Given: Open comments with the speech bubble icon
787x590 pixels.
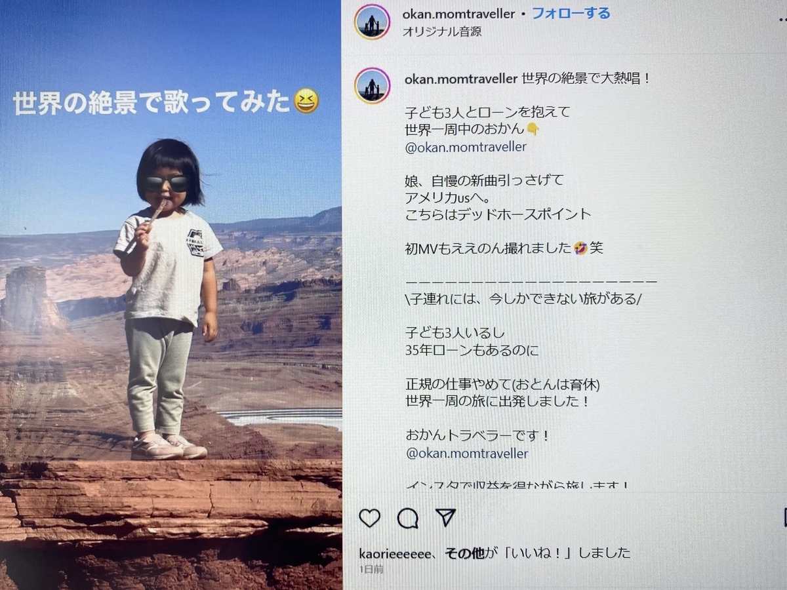Looking at the screenshot, I should 408,518.
